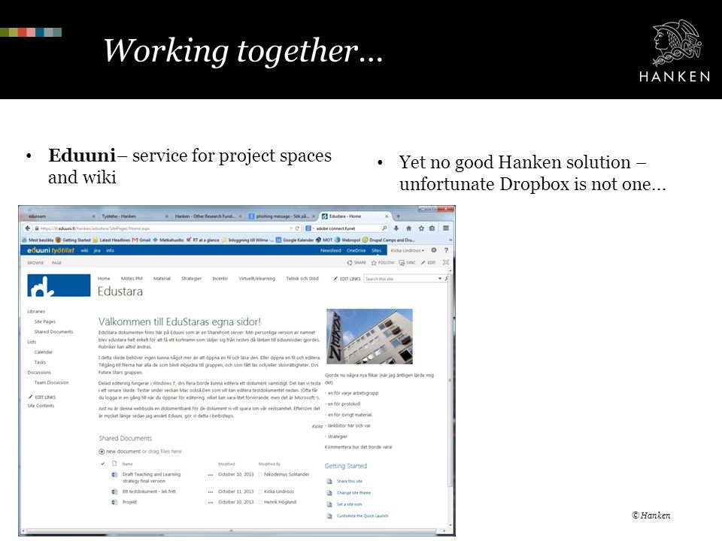This screenshot has width=722, height=541.
Task: Click the horizontal scrollbar at window bottom
Action: [x=230, y=530]
